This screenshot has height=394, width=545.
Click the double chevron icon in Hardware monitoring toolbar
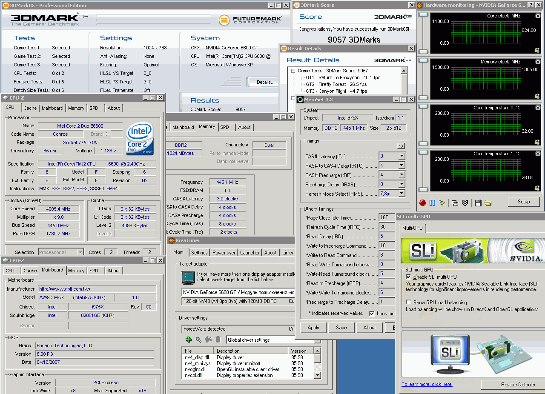coord(465,203)
